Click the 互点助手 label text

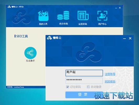30,61
